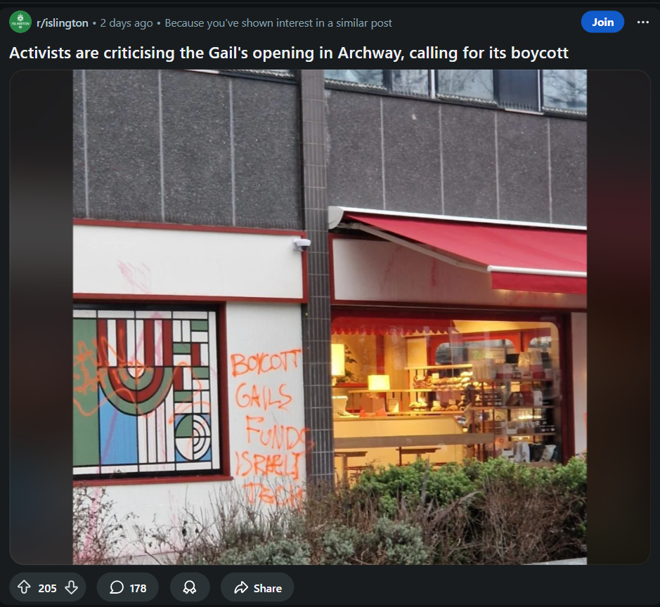Open the three-dot post options menu
Screen dimensions: 660x607
tap(642, 22)
